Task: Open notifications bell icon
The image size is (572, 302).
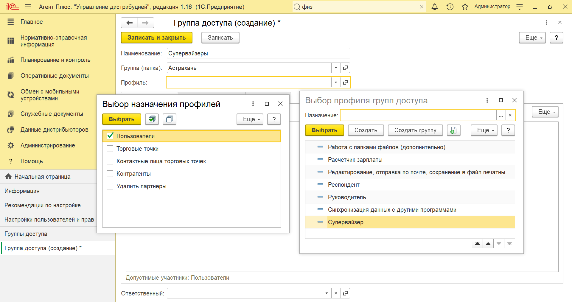Action: coord(435,7)
